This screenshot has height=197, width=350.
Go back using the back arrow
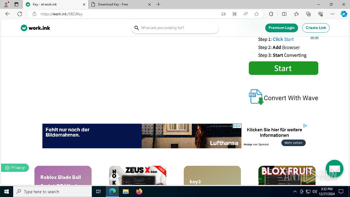click(x=8, y=14)
